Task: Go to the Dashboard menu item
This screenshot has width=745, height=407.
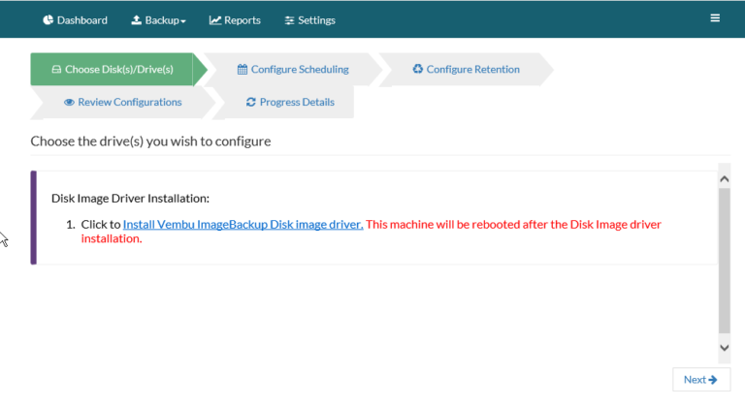Action: click(x=75, y=20)
